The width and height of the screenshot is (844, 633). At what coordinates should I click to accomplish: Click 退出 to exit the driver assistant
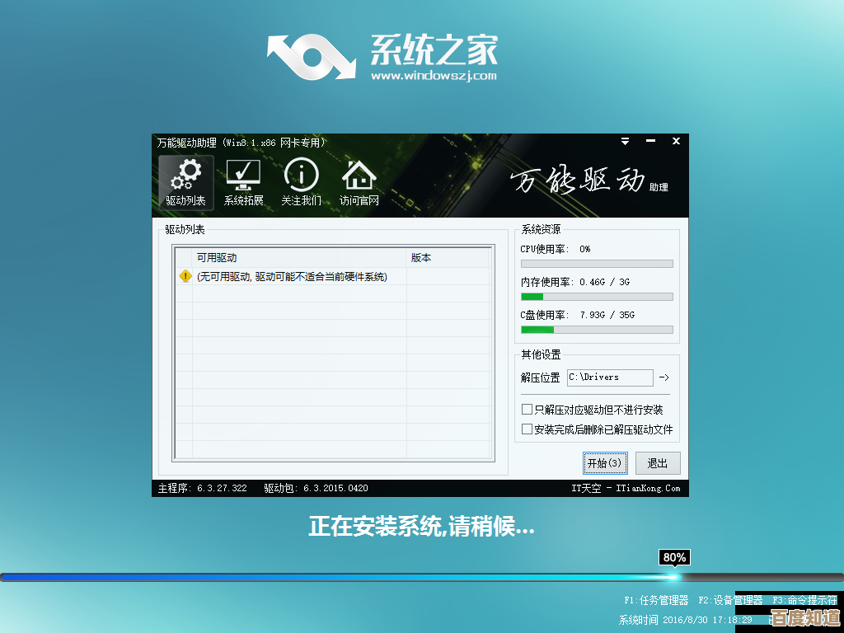point(657,463)
